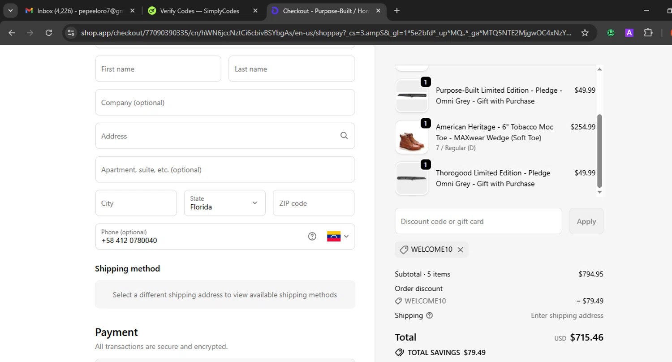672x362 pixels.
Task: Remove the WELCOME10 discount code
Action: tap(460, 250)
